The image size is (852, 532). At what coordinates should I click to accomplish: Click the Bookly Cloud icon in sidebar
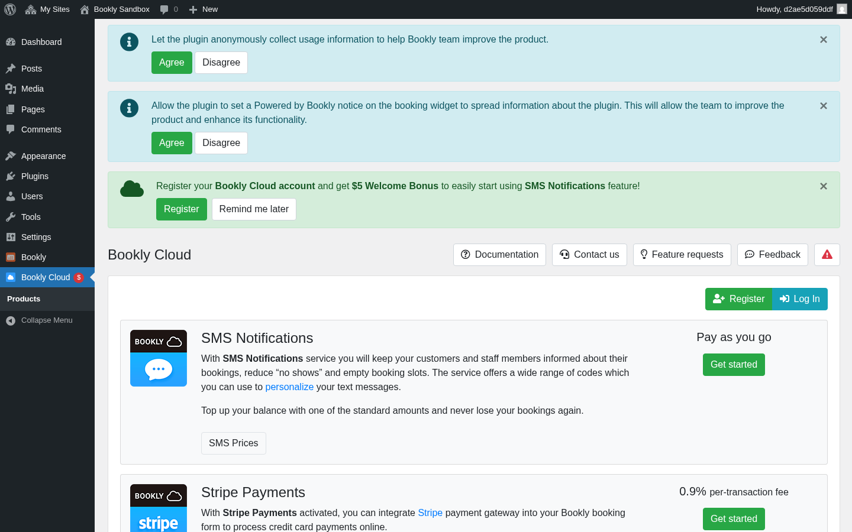click(11, 277)
